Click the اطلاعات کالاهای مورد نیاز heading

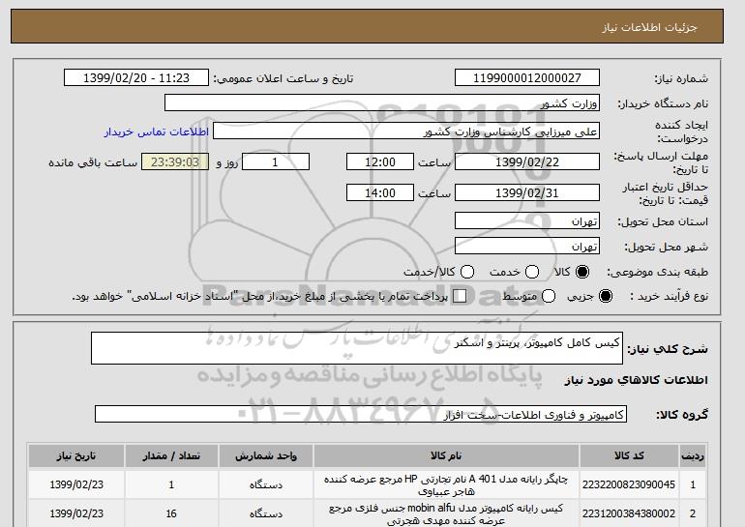(x=637, y=380)
